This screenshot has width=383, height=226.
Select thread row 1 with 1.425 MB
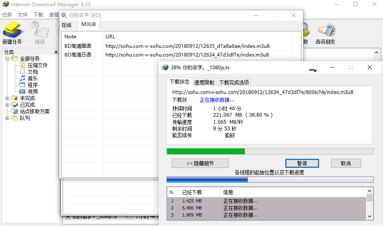tap(267, 201)
